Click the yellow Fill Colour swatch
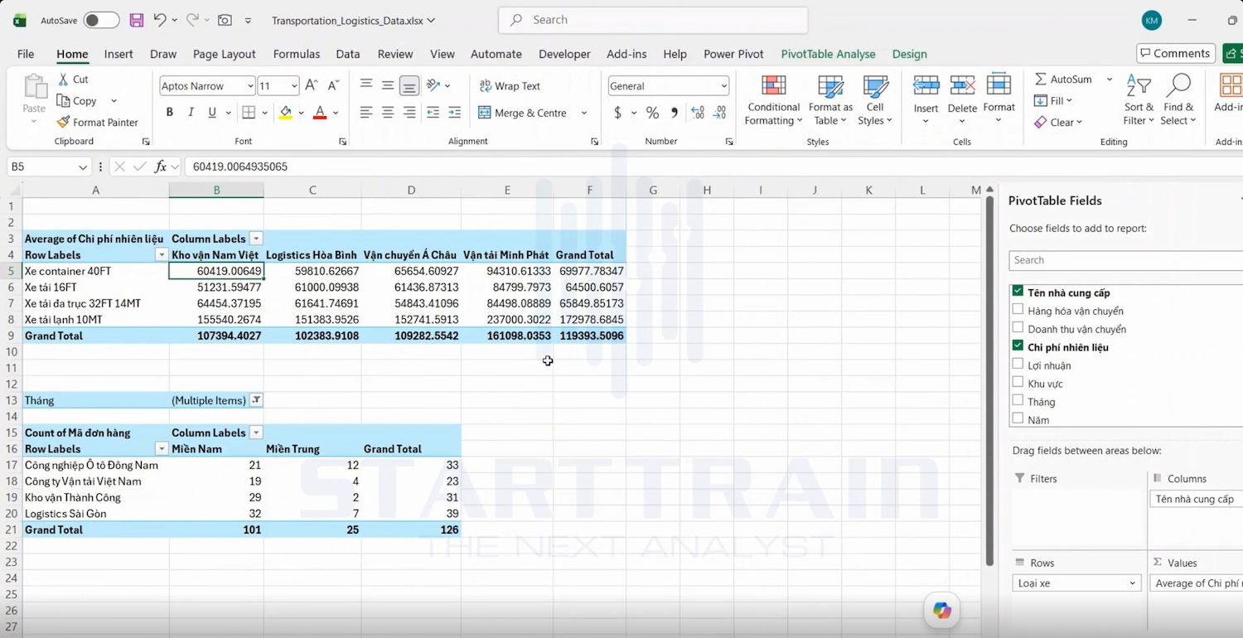 click(286, 114)
